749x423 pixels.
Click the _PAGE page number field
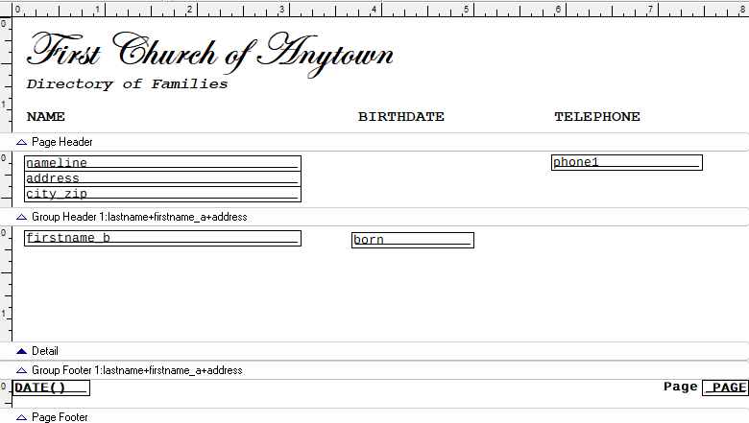[x=725, y=388]
